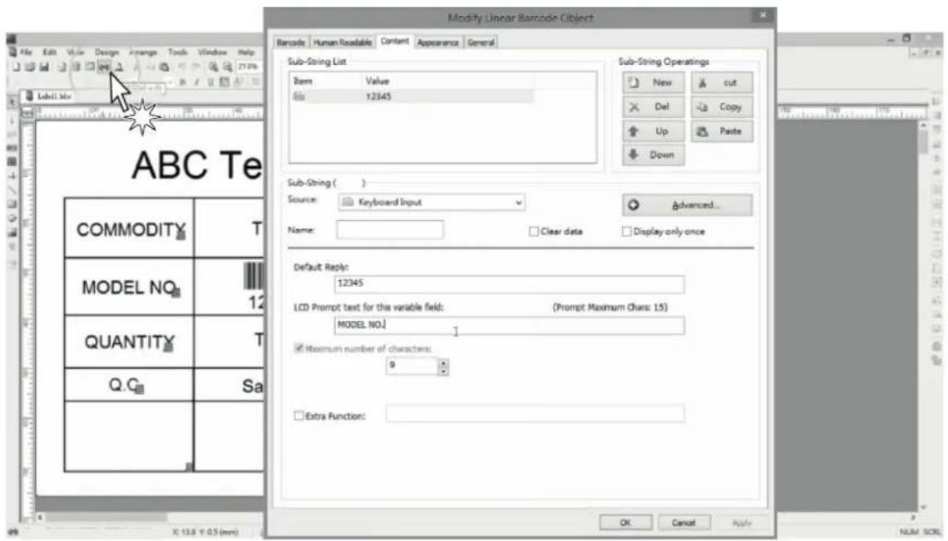Go to the Appearance tab
948x541 pixels.
(437, 42)
